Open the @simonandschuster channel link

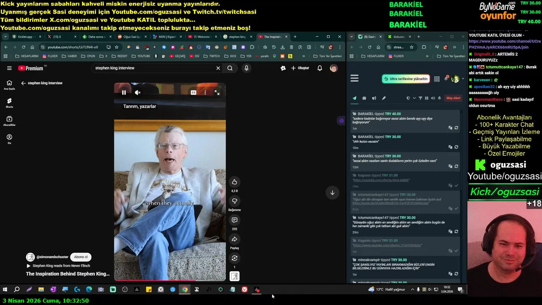pos(53,257)
